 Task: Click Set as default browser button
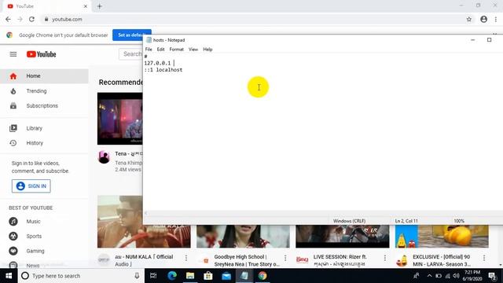pos(131,35)
